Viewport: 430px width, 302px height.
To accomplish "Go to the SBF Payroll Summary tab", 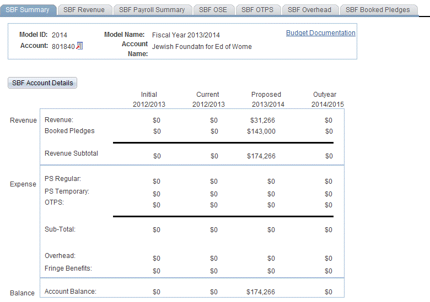I will point(152,10).
